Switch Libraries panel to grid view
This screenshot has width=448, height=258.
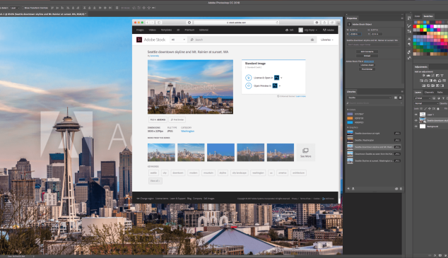(x=396, y=98)
